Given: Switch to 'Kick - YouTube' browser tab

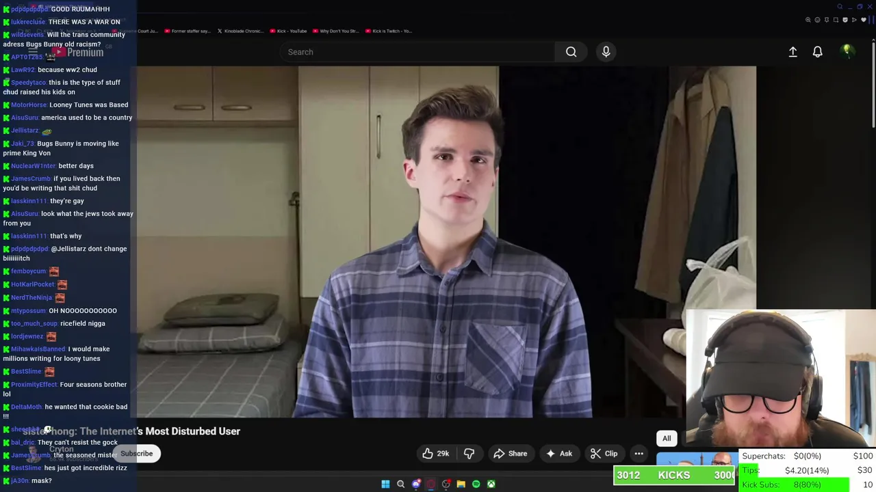Looking at the screenshot, I should pos(288,31).
